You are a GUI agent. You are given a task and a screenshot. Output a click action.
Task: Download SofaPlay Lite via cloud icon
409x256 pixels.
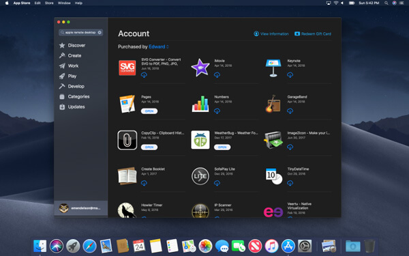click(217, 183)
